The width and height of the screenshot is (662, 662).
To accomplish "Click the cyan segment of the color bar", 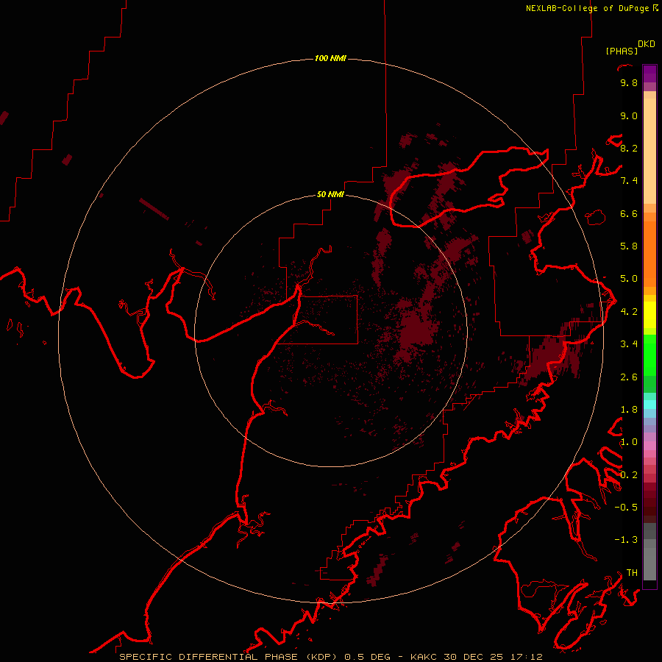I will tap(649, 405).
